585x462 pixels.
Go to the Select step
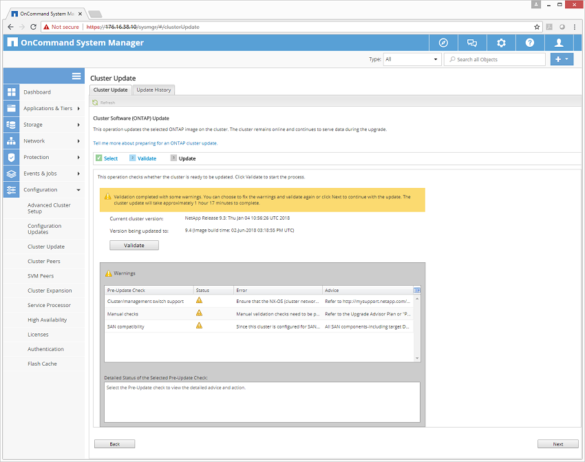click(x=107, y=158)
